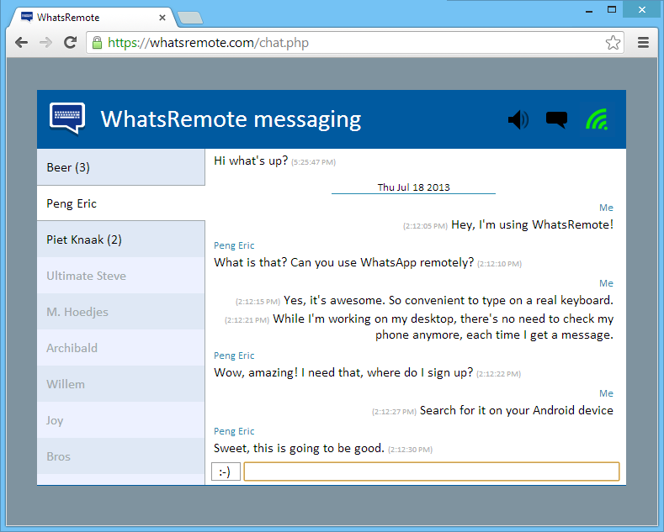This screenshot has height=532, width=664.
Task: Open the Beer (3) conversation
Action: click(120, 167)
